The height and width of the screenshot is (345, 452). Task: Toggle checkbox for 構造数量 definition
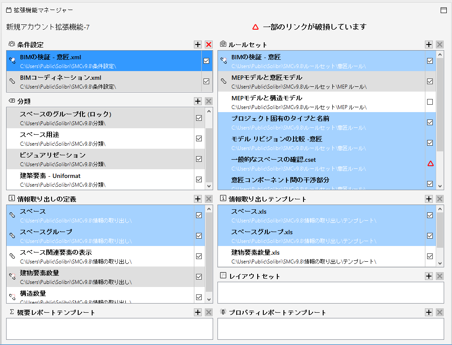[199, 297]
